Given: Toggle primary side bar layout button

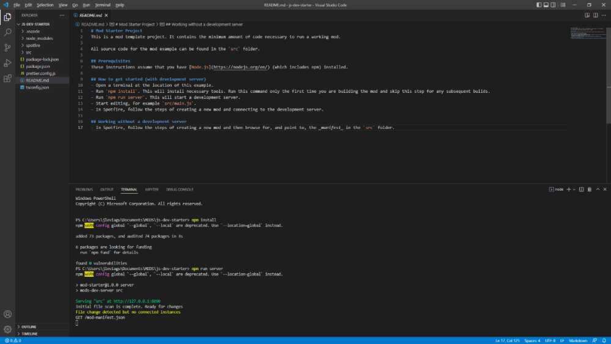Looking at the screenshot, I should [539, 5].
